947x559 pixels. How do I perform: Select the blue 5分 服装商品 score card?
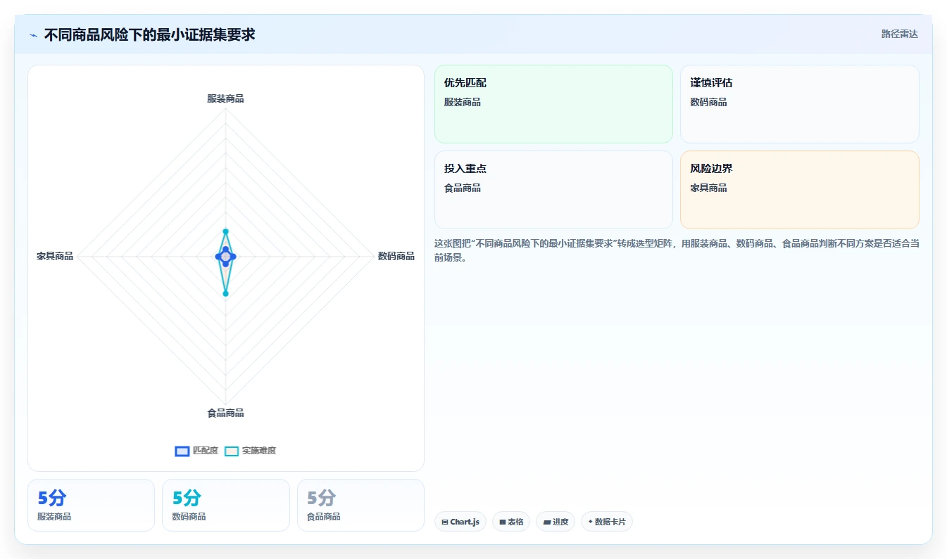pyautogui.click(x=91, y=506)
